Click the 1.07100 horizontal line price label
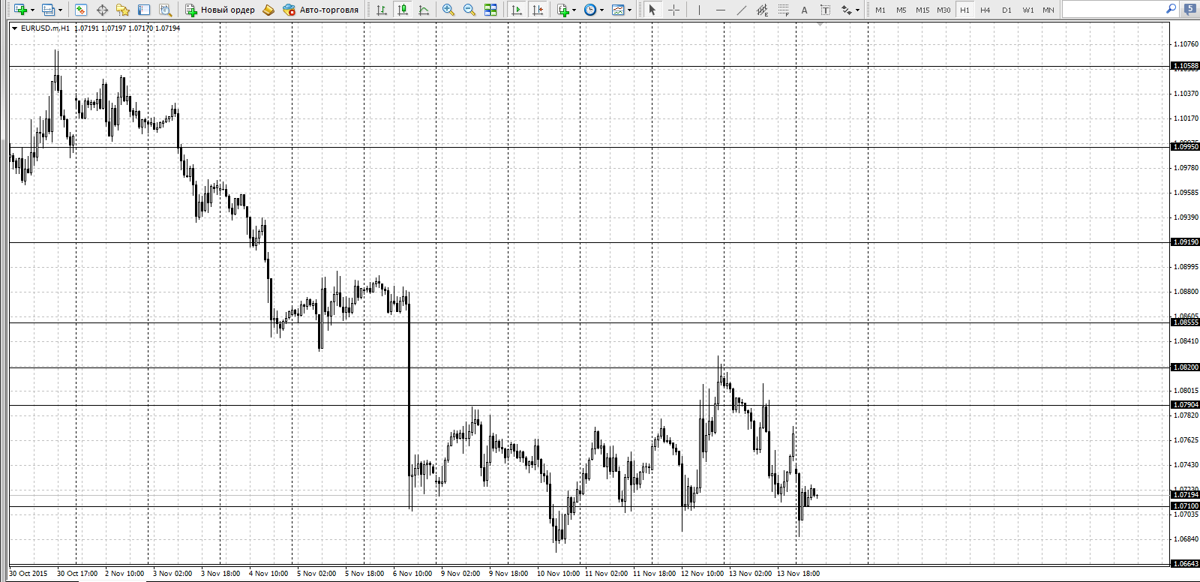 (1186, 506)
